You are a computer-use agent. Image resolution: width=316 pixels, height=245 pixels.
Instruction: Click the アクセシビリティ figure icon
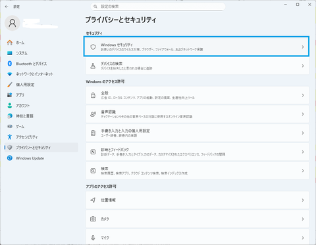(x=10, y=137)
